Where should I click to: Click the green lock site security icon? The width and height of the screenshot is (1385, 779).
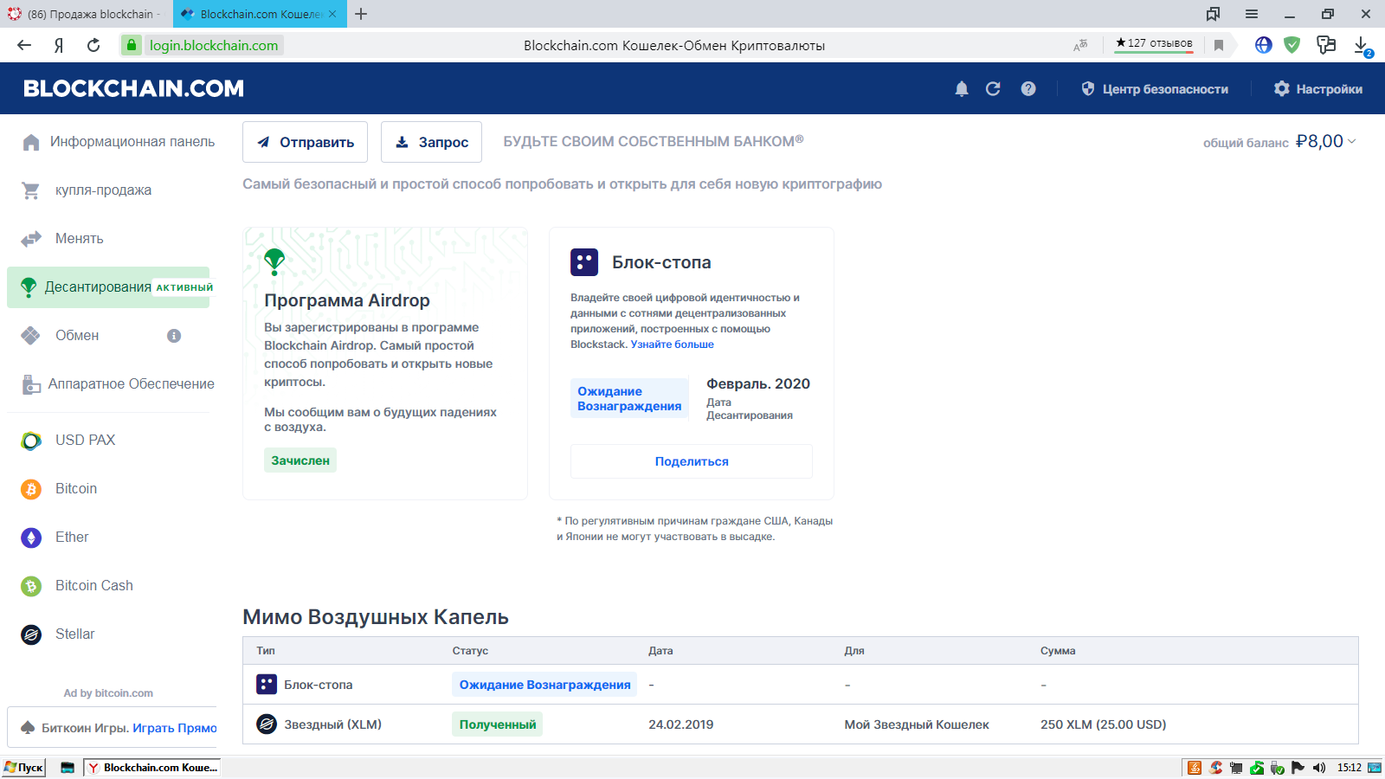[131, 45]
